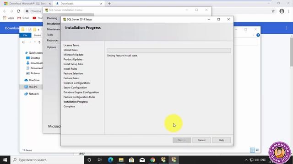Open Mail app from taskbar
This screenshot has height=164, width=293.
tap(142, 160)
